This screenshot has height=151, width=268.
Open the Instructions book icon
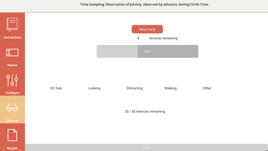click(12, 24)
